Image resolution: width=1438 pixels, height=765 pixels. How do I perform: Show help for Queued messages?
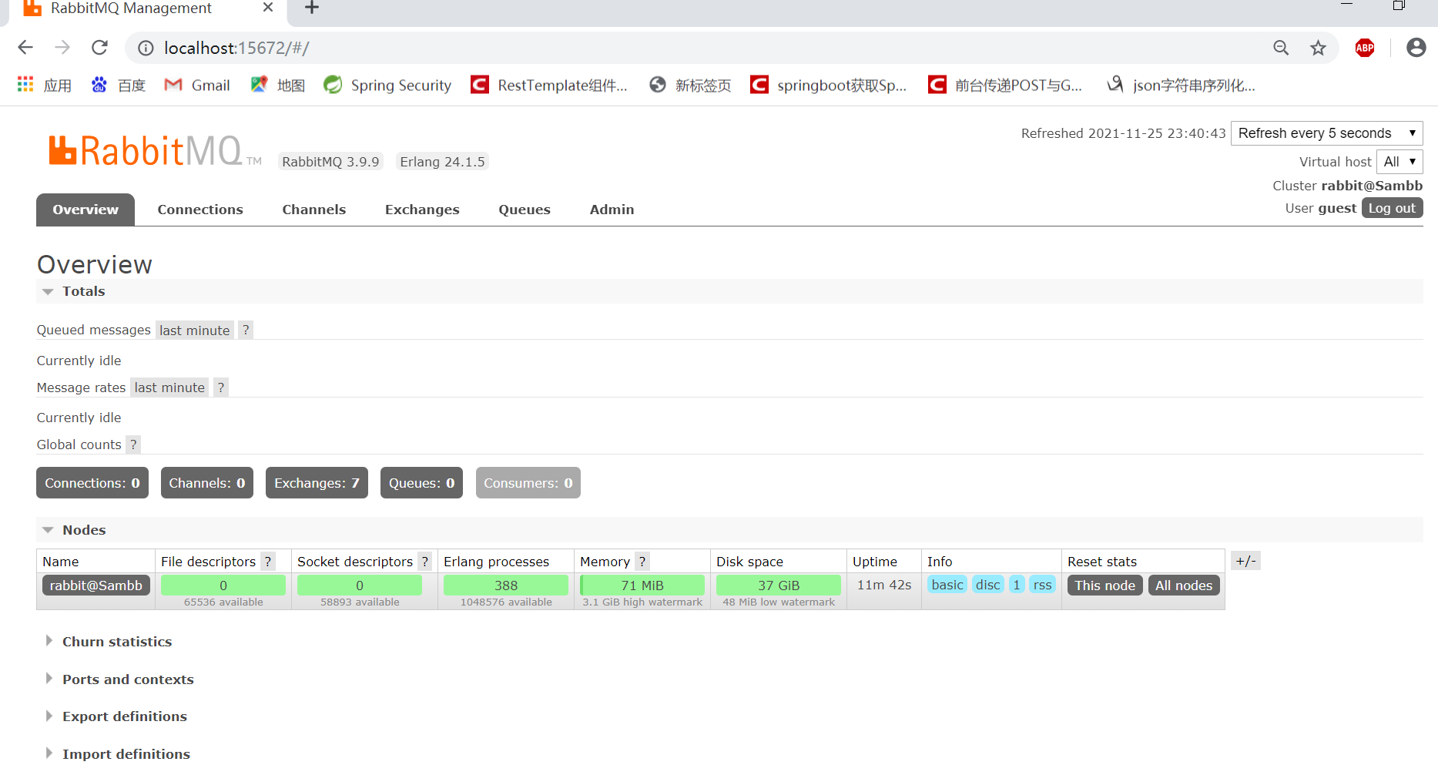tap(246, 330)
